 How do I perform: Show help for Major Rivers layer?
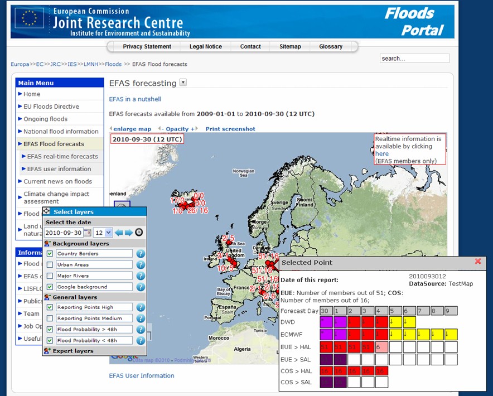(141, 276)
